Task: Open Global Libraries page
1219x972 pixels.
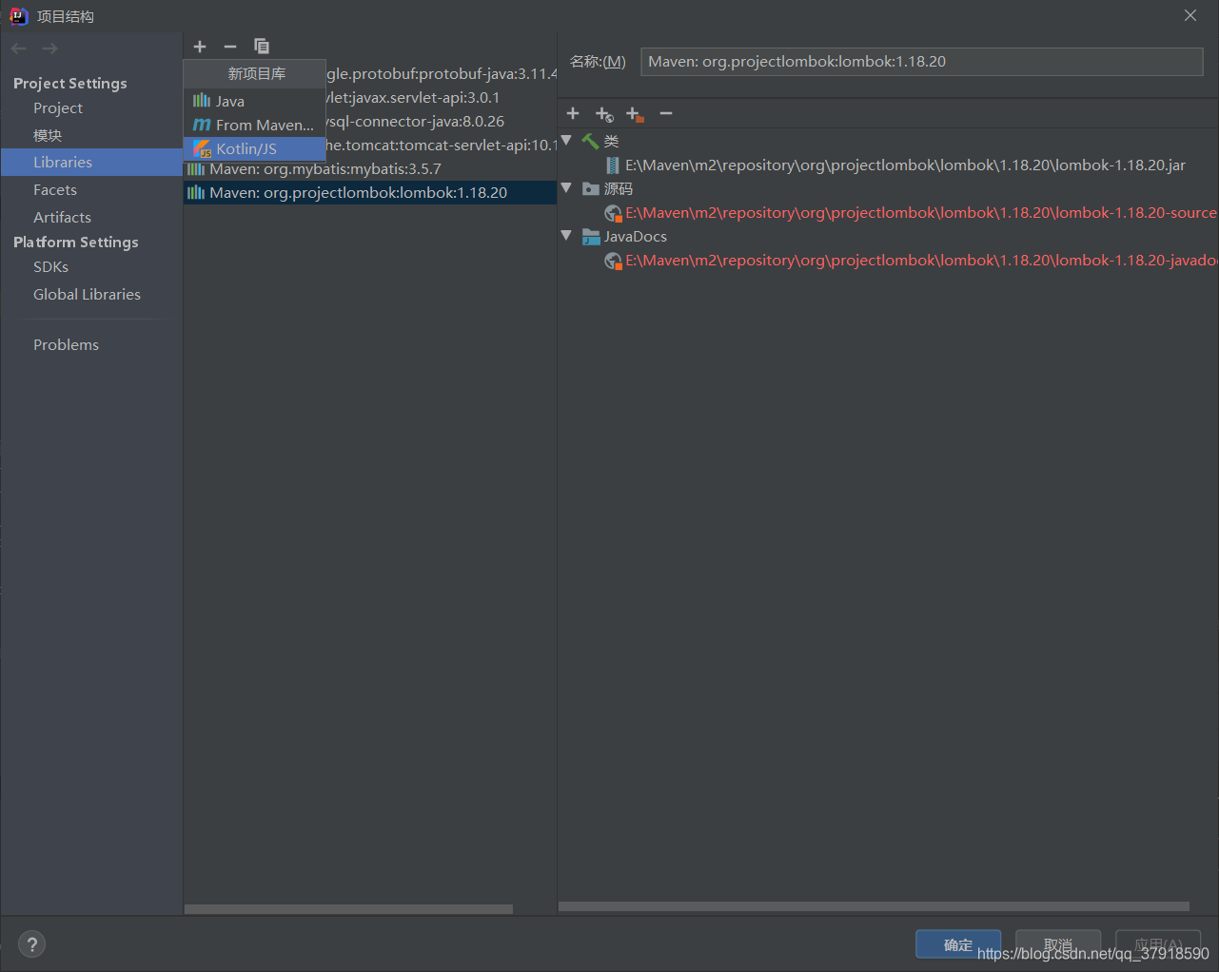Action: pos(87,295)
